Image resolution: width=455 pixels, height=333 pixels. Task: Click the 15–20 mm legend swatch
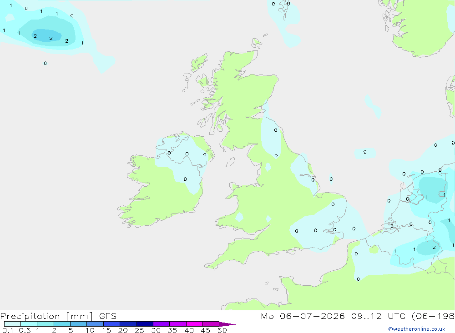[x=112, y=324]
